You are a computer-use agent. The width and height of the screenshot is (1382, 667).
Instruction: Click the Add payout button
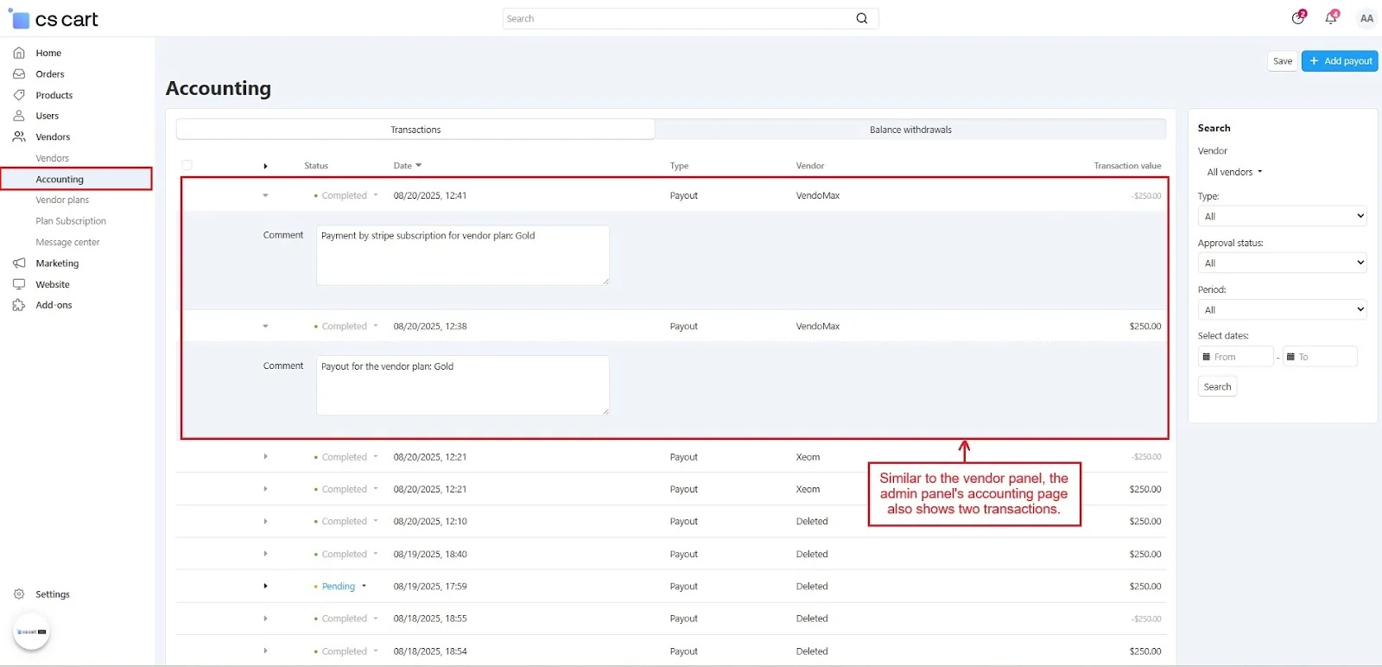[1340, 60]
